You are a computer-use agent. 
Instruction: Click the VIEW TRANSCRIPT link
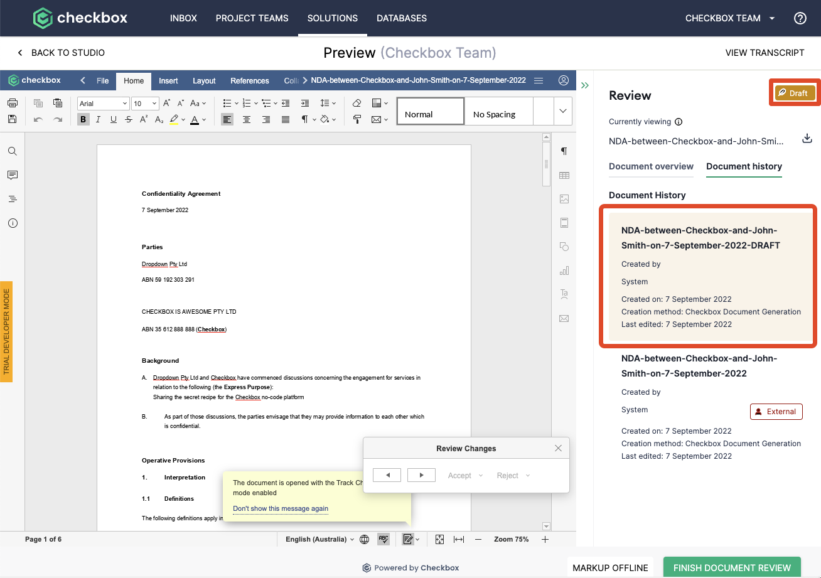tap(765, 53)
